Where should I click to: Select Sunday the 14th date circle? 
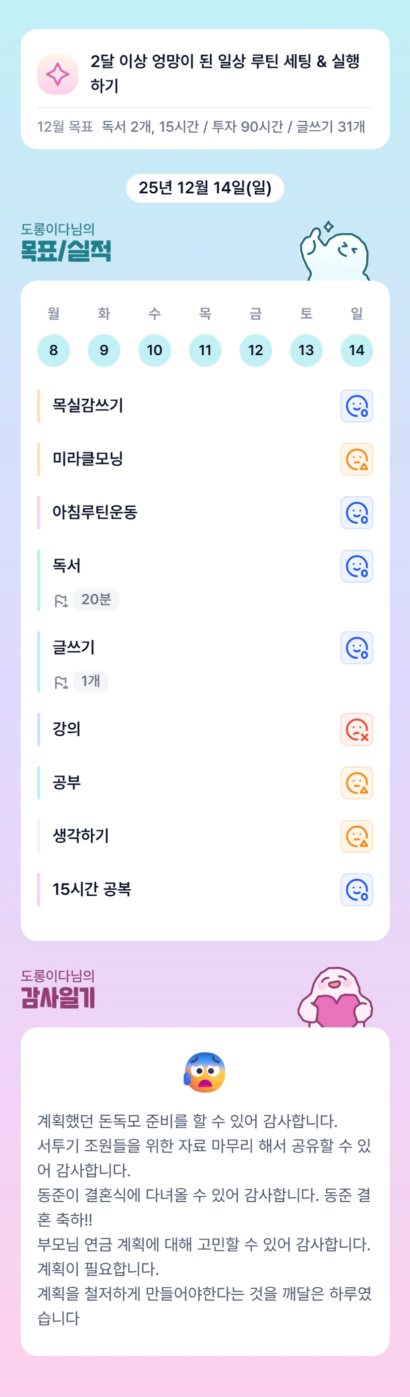(x=356, y=350)
